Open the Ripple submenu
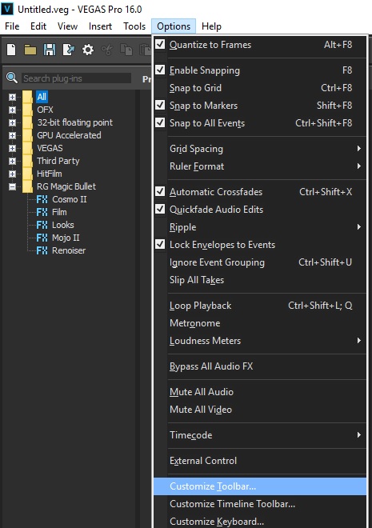 [x=260, y=227]
